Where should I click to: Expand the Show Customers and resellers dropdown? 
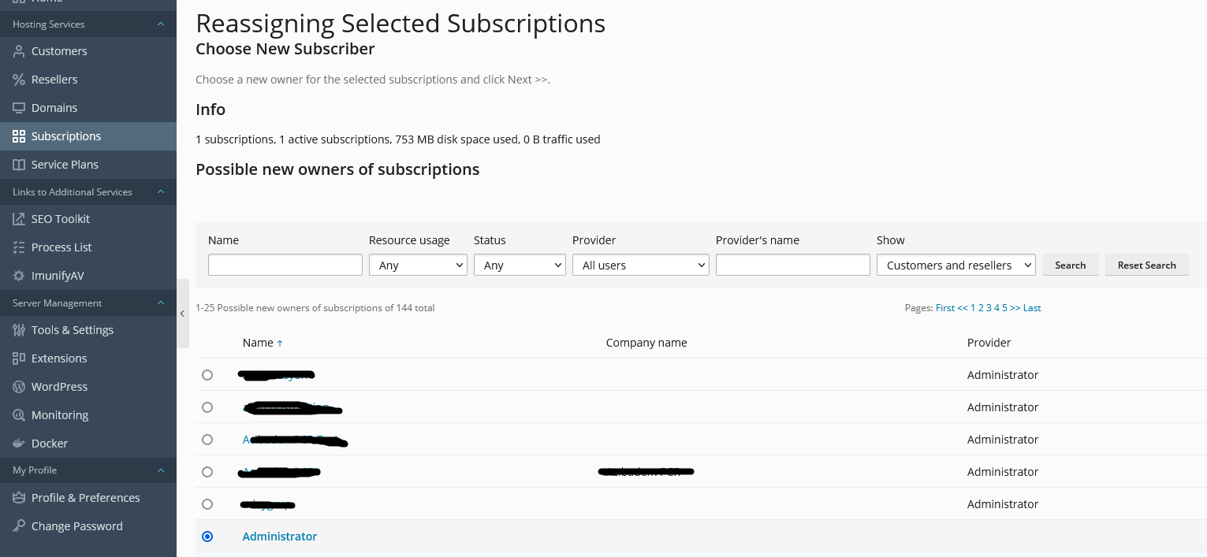tap(956, 266)
